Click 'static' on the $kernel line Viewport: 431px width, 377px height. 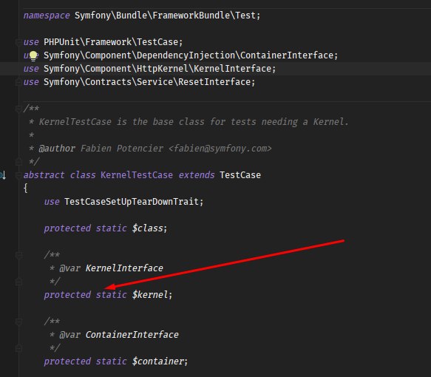click(x=112, y=295)
